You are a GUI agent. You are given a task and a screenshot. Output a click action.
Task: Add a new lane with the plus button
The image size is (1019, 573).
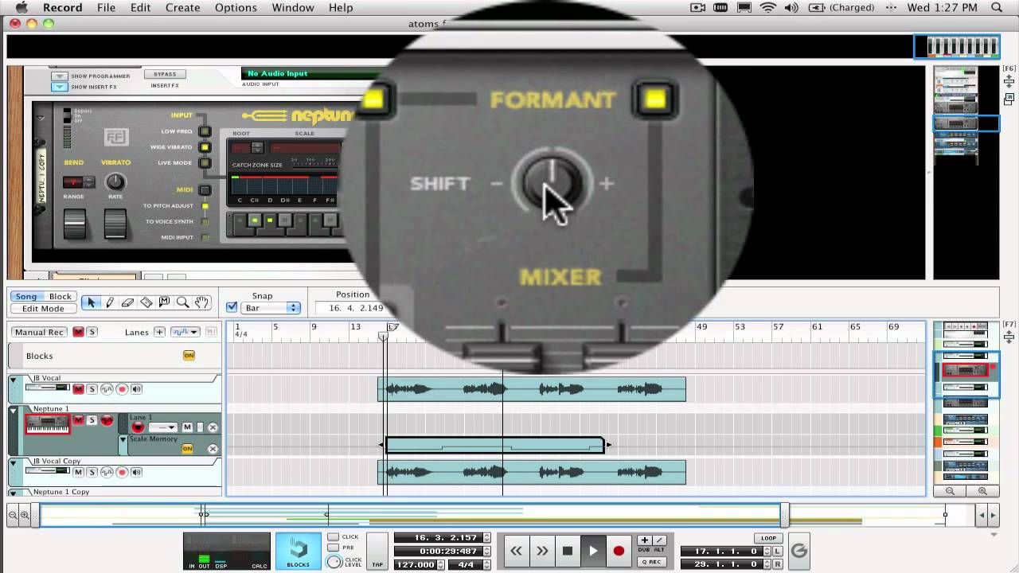coord(159,332)
